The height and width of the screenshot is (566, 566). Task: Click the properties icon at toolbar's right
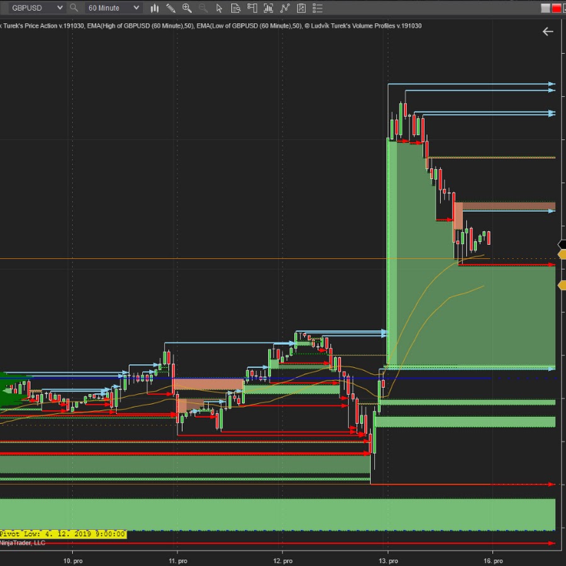coord(301,8)
